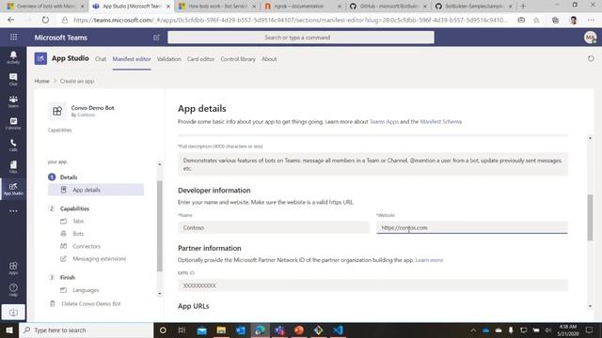Open Files in the Teams sidebar
This screenshot has height=338, width=602.
click(13, 167)
